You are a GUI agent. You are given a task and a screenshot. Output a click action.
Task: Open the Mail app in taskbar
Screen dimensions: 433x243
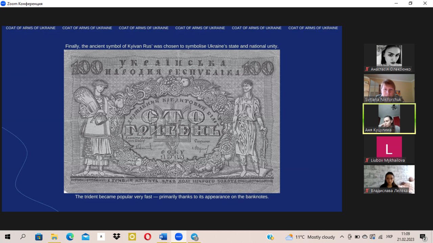click(x=86, y=237)
